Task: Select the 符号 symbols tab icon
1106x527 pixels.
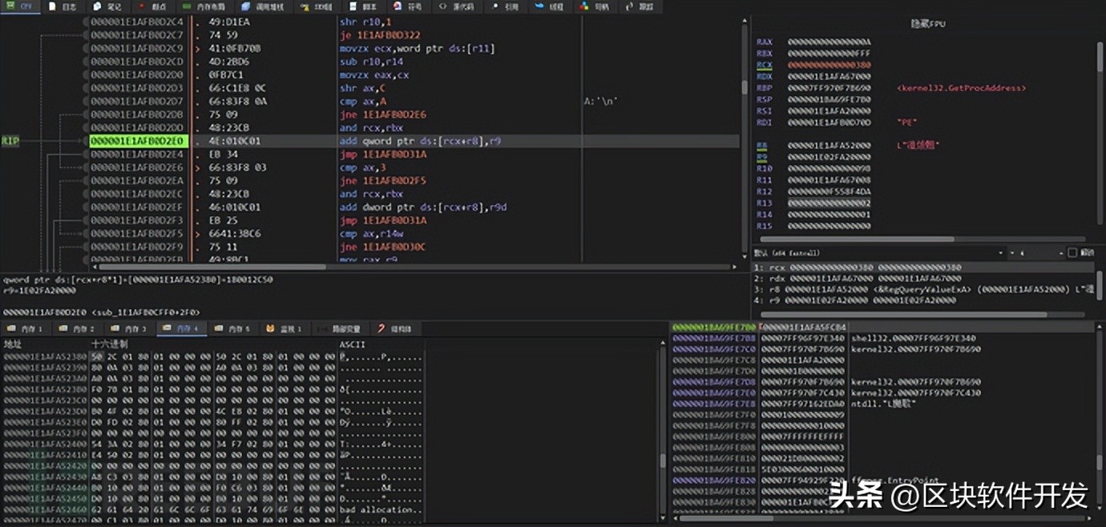Action: 396,6
